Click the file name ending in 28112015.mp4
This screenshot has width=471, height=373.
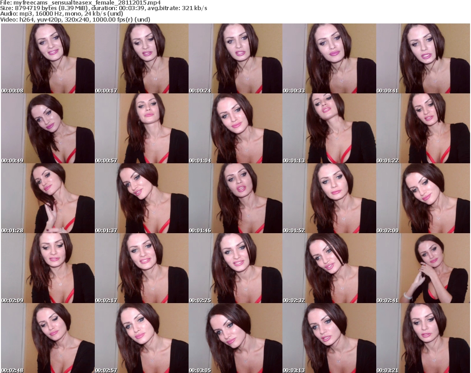tap(87, 3)
